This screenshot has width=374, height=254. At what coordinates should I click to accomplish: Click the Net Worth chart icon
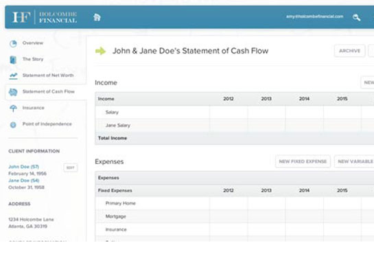[13, 76]
